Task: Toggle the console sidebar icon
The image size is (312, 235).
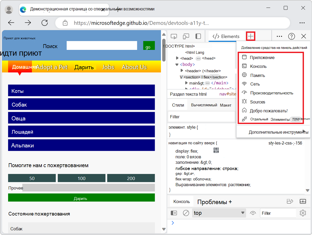Action: 174,213
